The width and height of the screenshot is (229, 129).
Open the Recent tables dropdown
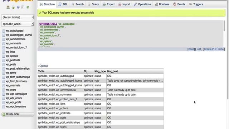[18, 17]
